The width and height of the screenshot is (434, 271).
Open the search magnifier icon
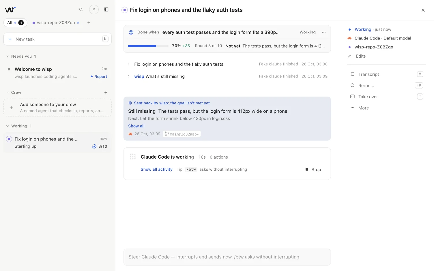pyautogui.click(x=81, y=10)
